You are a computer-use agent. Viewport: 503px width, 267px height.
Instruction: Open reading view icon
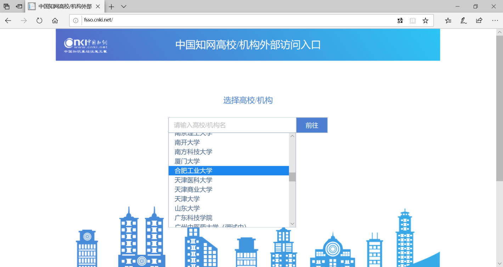[x=413, y=21]
